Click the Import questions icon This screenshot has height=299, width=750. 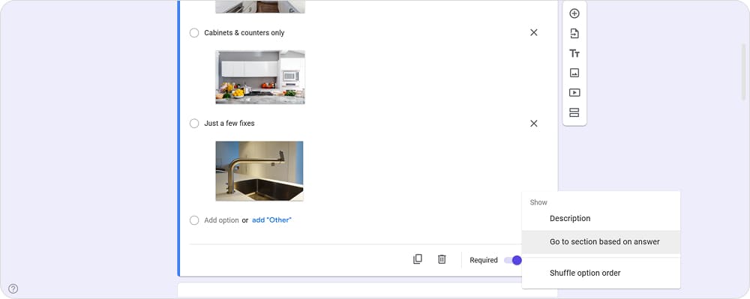click(x=574, y=34)
